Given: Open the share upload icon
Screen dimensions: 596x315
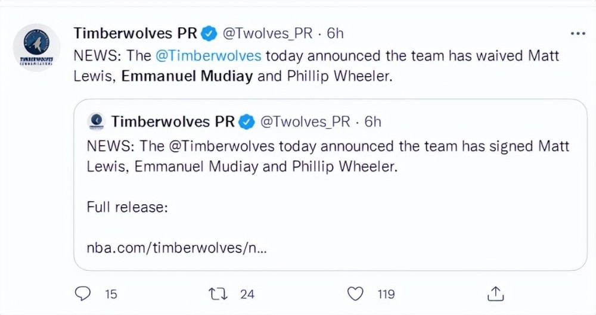Looking at the screenshot, I should [496, 294].
